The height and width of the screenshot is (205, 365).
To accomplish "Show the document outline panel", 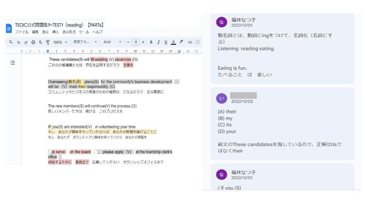I will [x=13, y=62].
